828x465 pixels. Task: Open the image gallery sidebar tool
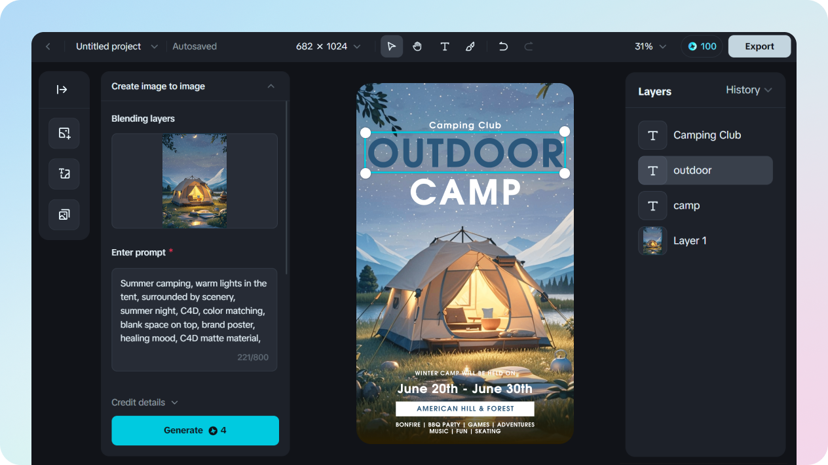tap(64, 215)
